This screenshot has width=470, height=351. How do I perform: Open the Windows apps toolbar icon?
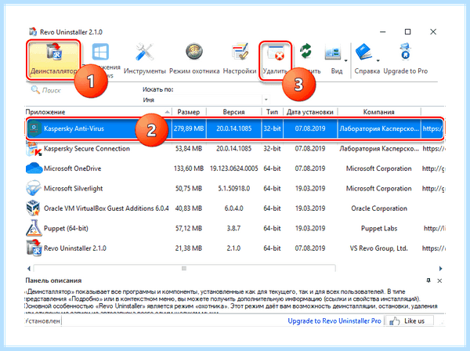click(100, 52)
